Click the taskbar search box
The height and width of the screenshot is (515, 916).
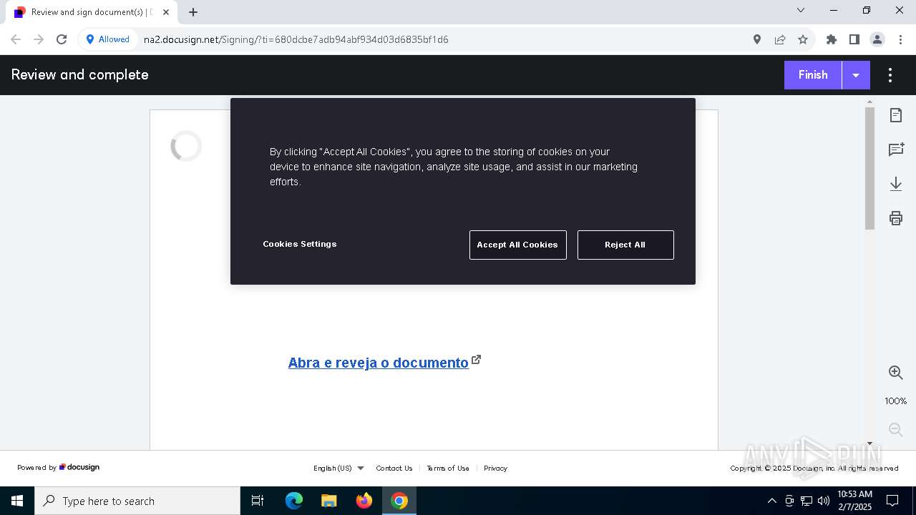(137, 501)
